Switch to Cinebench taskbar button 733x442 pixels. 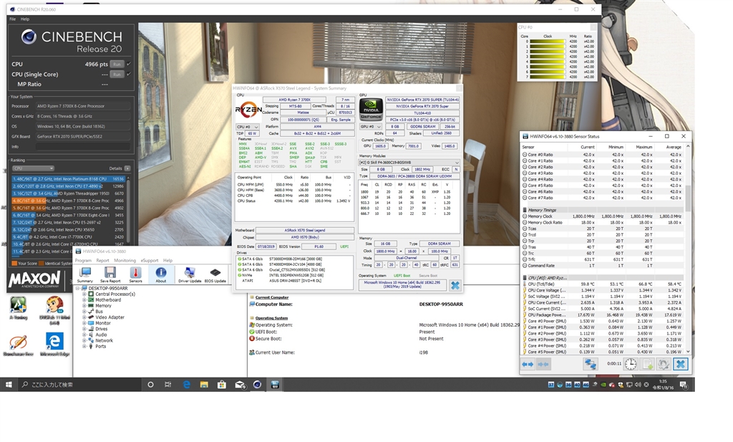tap(257, 385)
